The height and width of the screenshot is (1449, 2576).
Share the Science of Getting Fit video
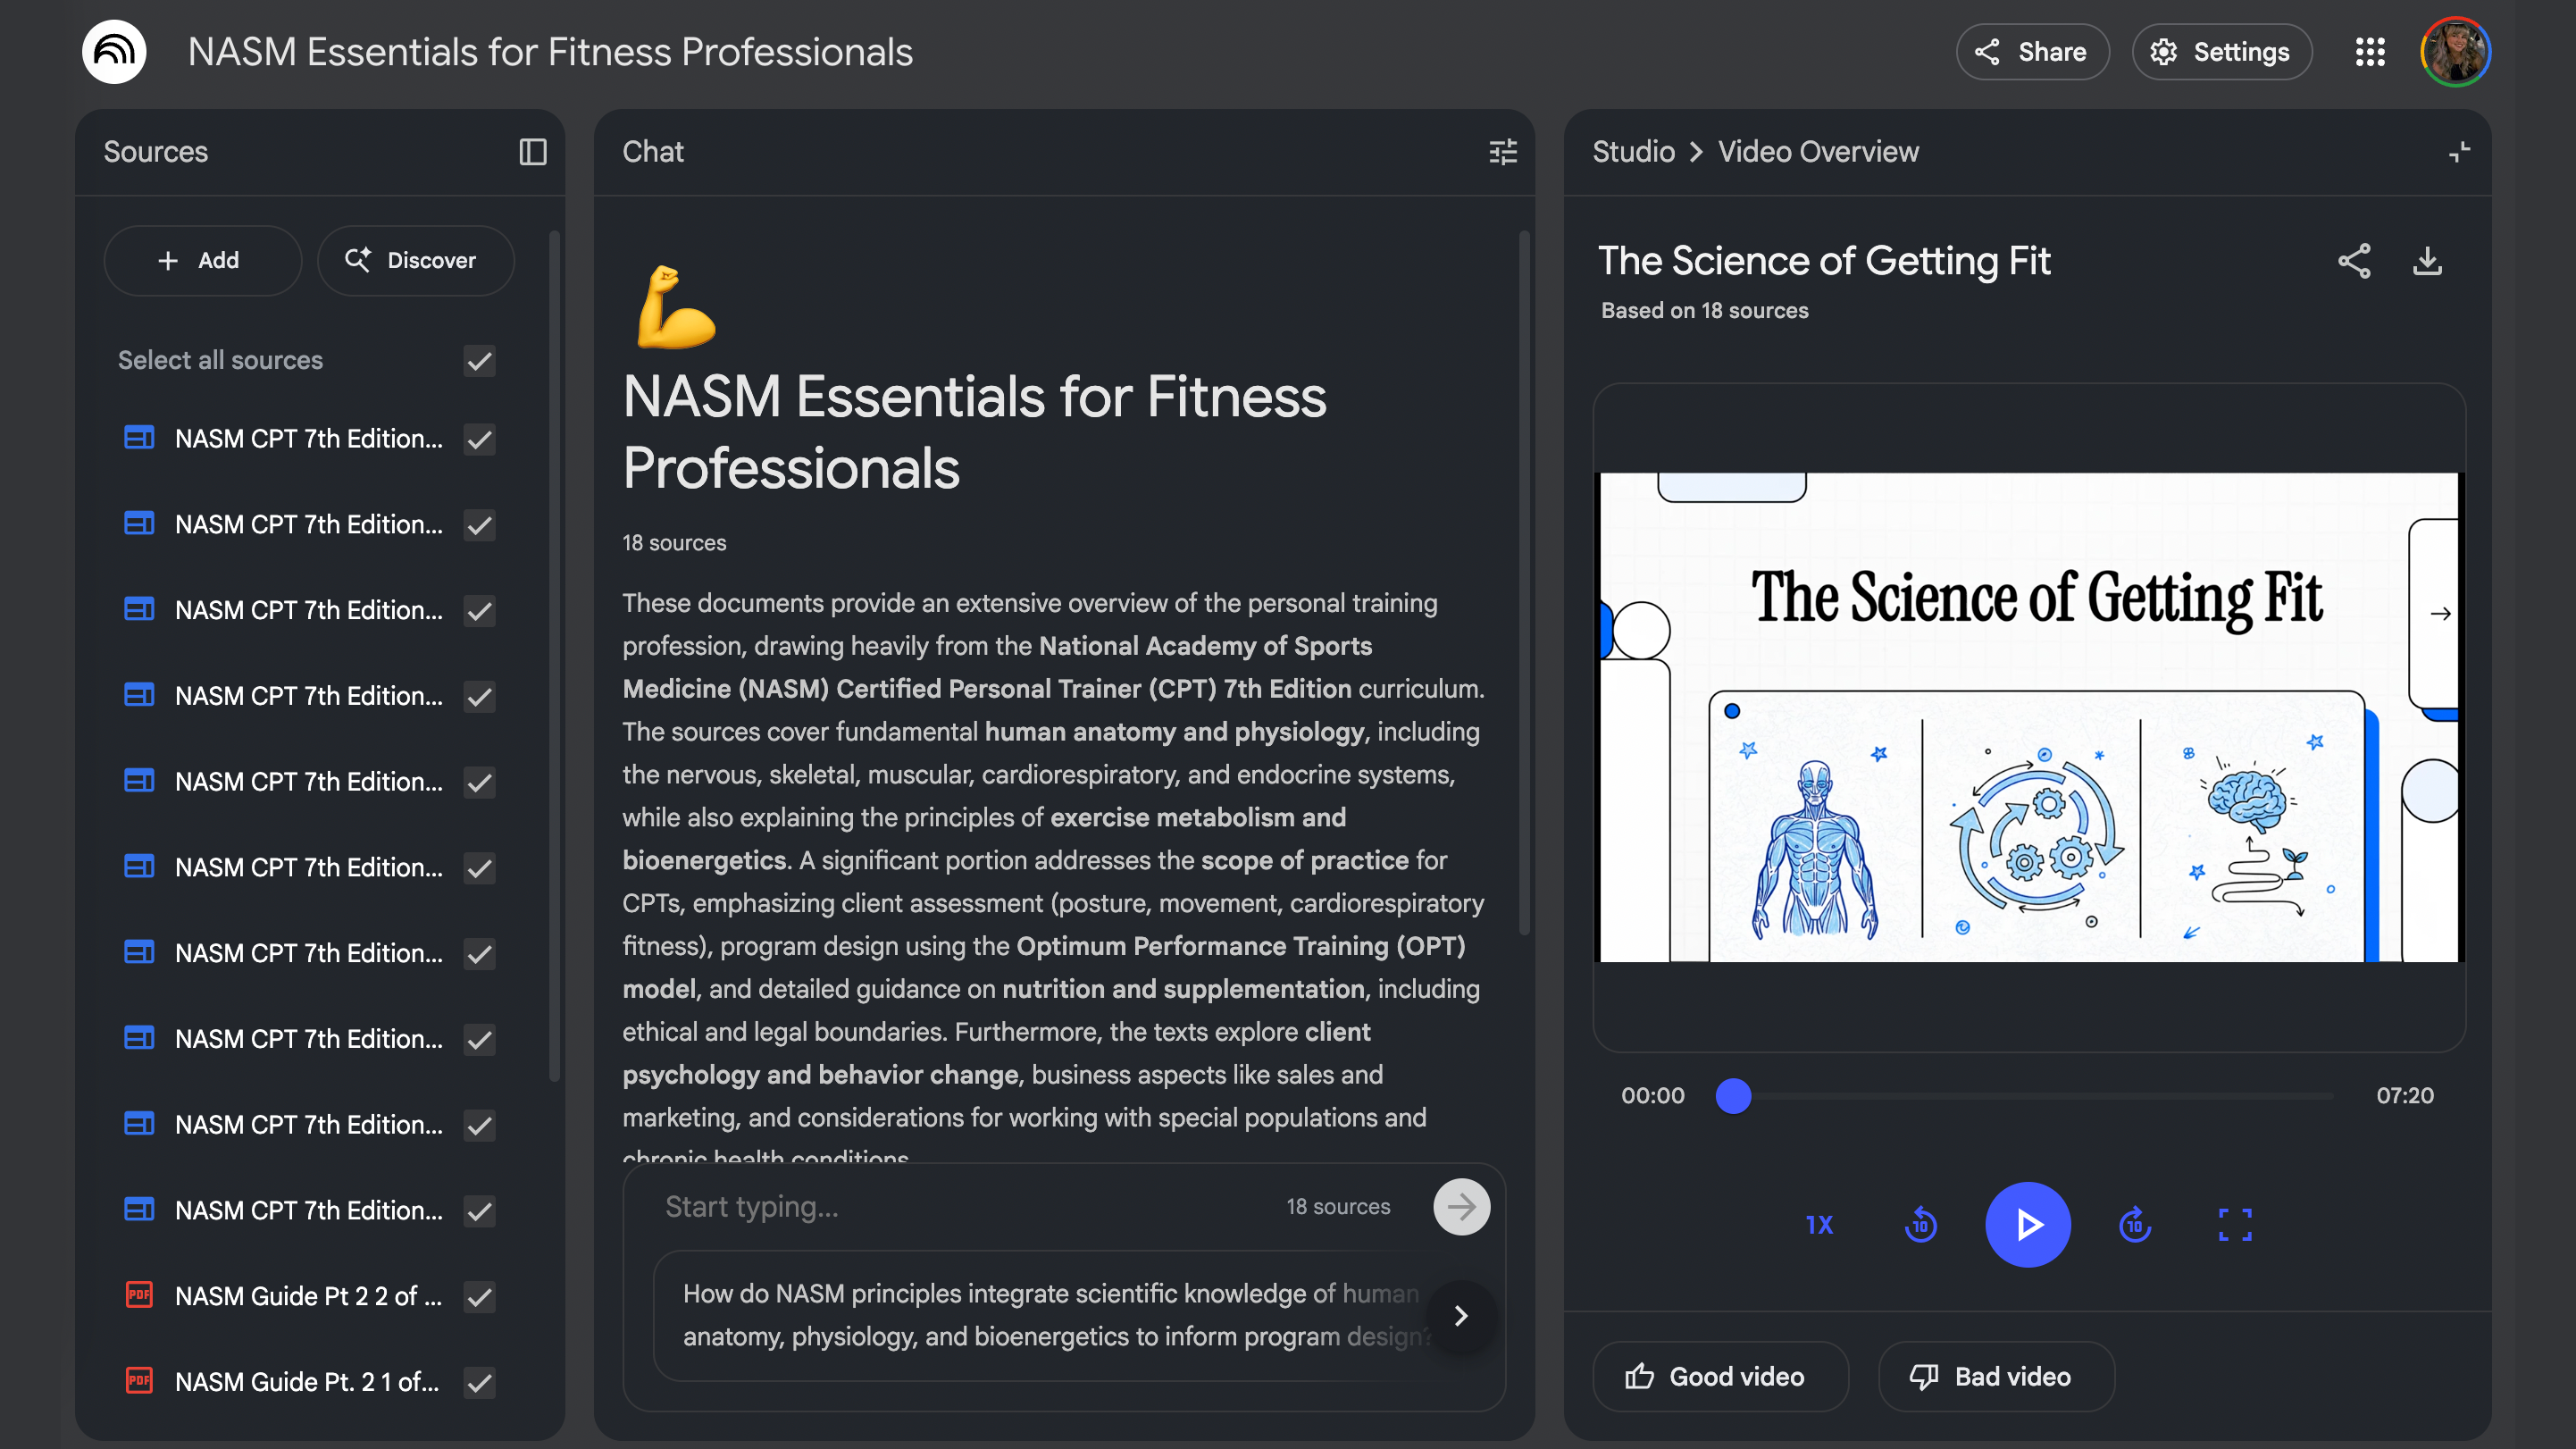coord(2354,261)
